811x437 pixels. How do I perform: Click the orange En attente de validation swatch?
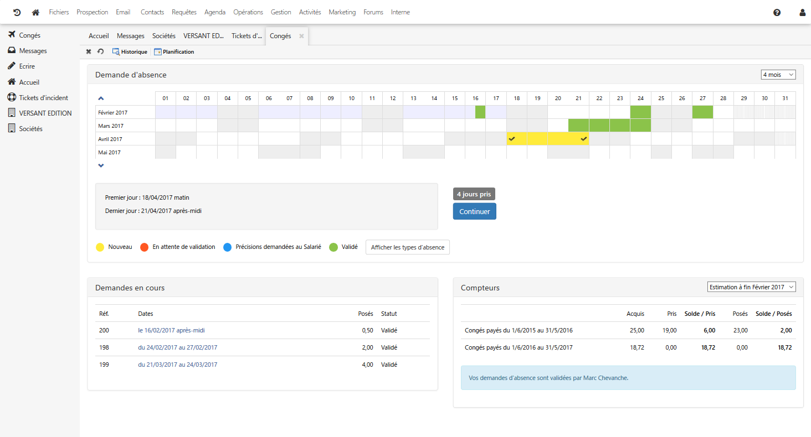point(145,247)
